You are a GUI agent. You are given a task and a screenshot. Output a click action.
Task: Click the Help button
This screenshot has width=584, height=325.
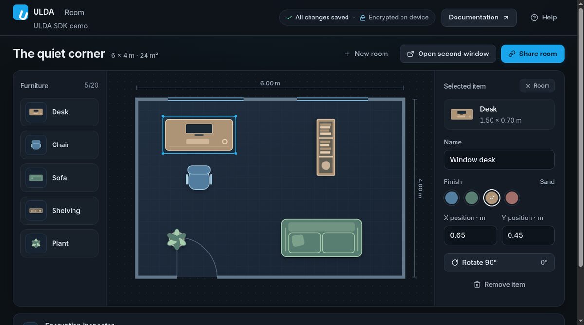pos(544,18)
